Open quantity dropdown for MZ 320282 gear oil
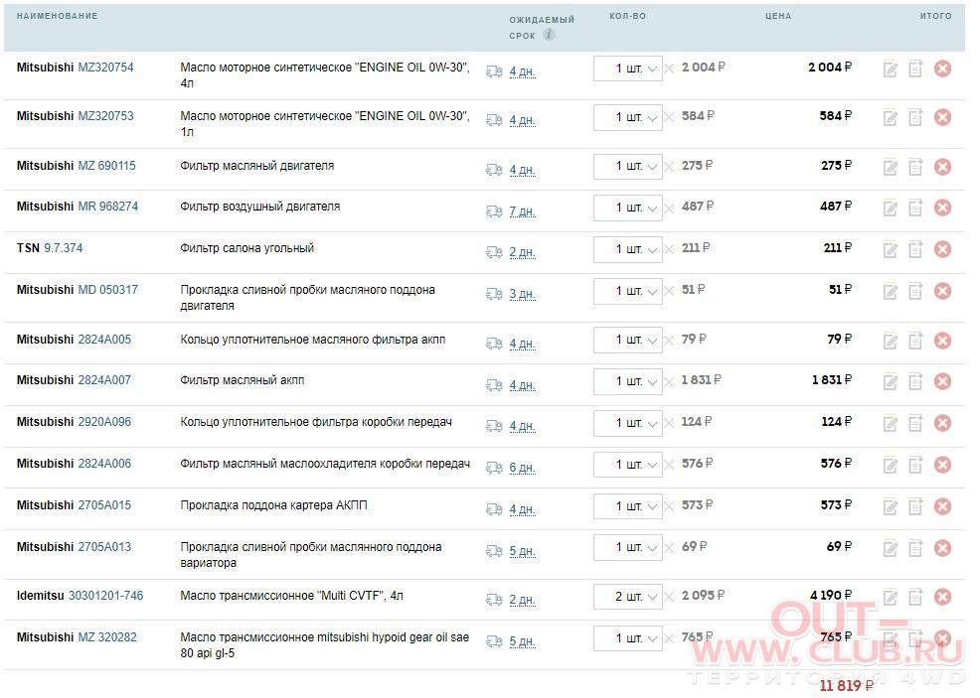Image resolution: width=980 pixels, height=698 pixels. click(x=627, y=638)
